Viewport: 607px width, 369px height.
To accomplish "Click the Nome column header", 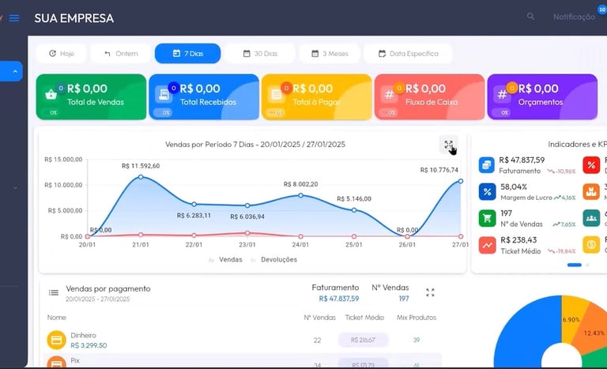I will [x=57, y=318].
